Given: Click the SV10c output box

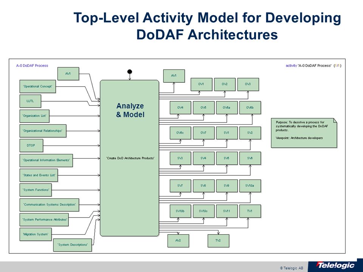Looking at the screenshot, I should pyautogui.click(x=203, y=211).
